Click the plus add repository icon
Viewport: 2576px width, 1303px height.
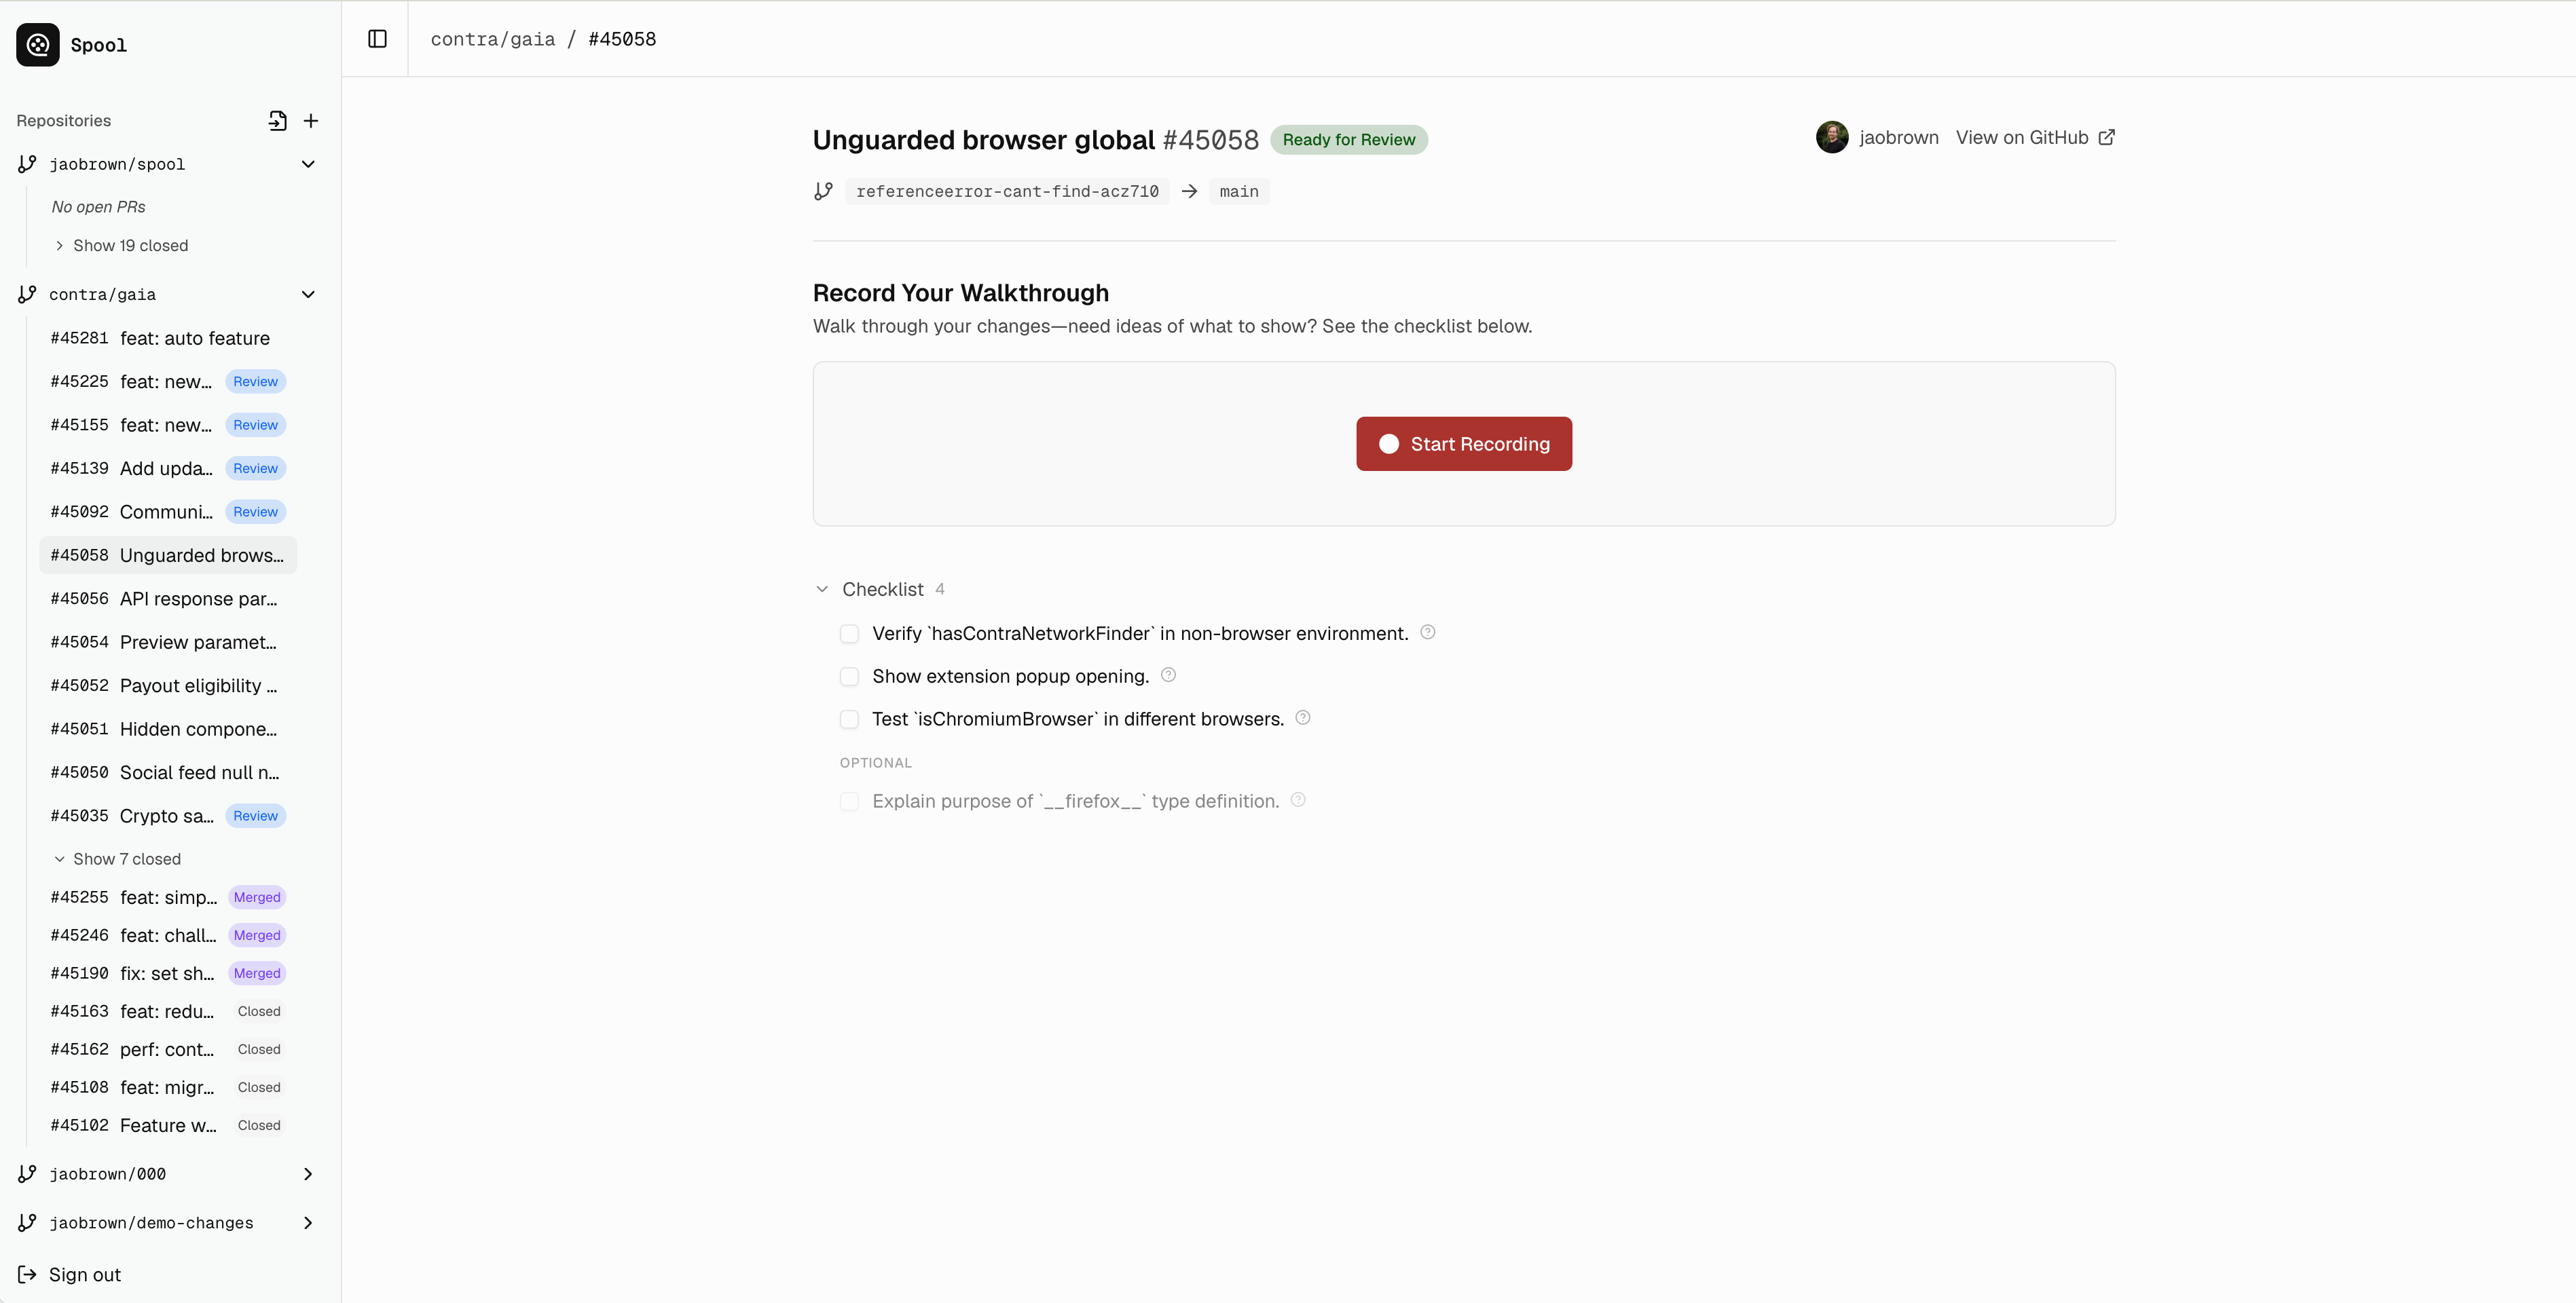pyautogui.click(x=311, y=121)
